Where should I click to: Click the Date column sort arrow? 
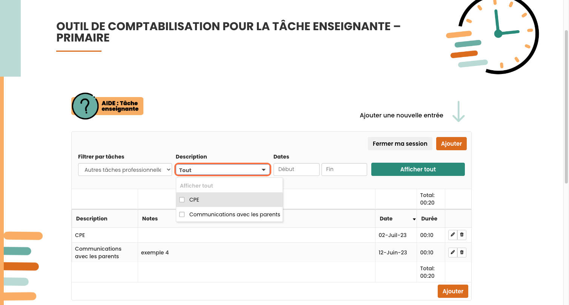414,219
